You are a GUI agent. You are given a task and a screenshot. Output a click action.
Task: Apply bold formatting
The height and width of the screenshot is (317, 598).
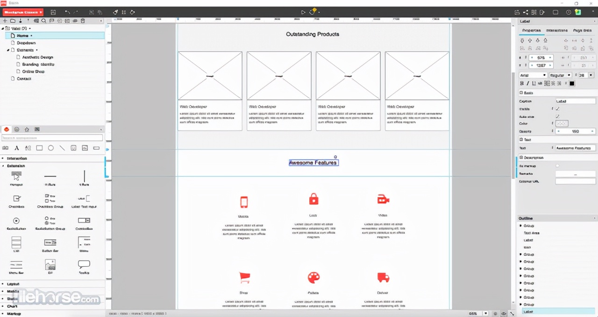pyautogui.click(x=522, y=83)
